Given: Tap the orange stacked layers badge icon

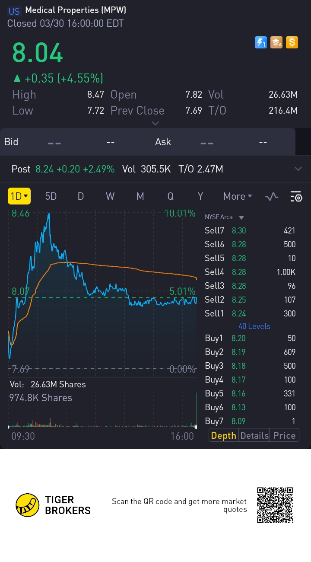Looking at the screenshot, I should pos(276,42).
